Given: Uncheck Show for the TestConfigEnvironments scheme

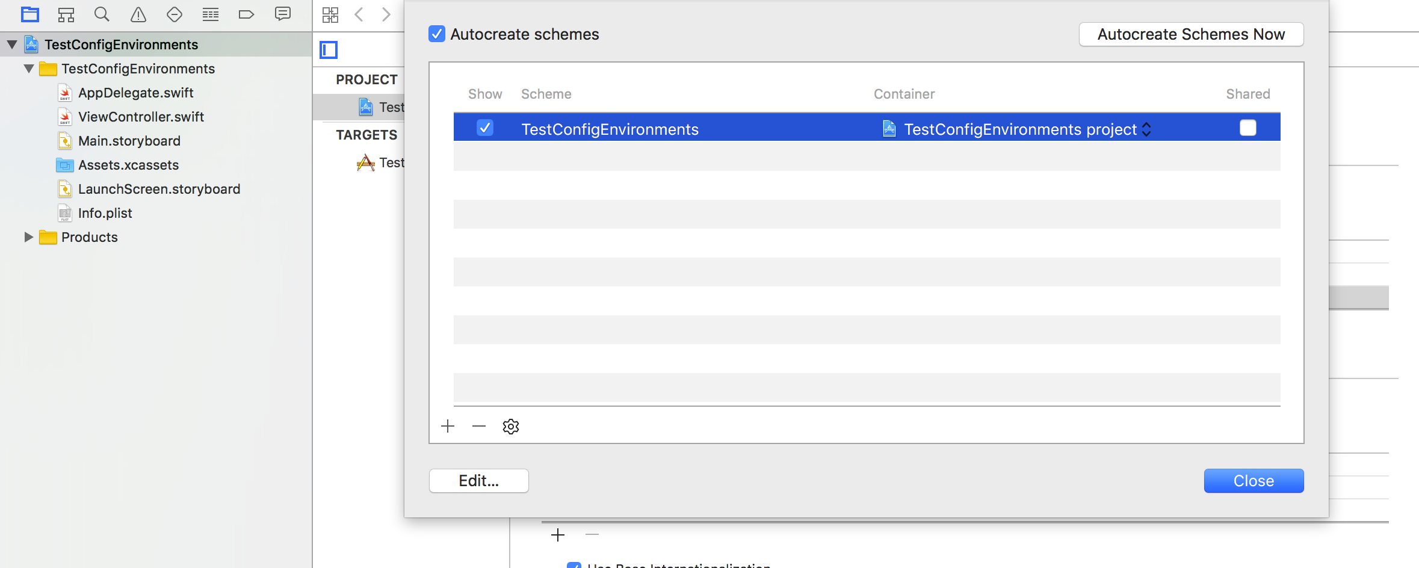Looking at the screenshot, I should click(x=485, y=128).
